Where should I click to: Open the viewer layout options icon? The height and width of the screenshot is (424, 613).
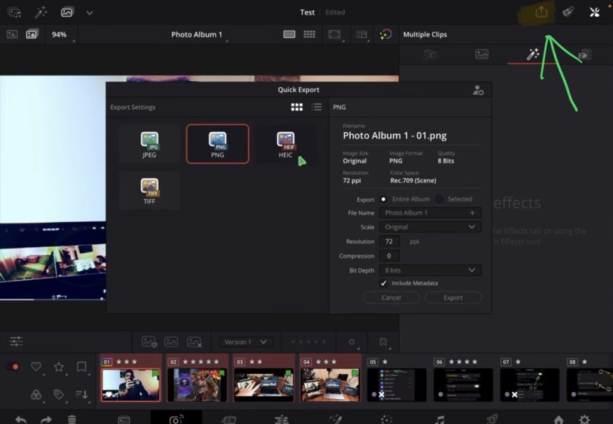(x=361, y=34)
